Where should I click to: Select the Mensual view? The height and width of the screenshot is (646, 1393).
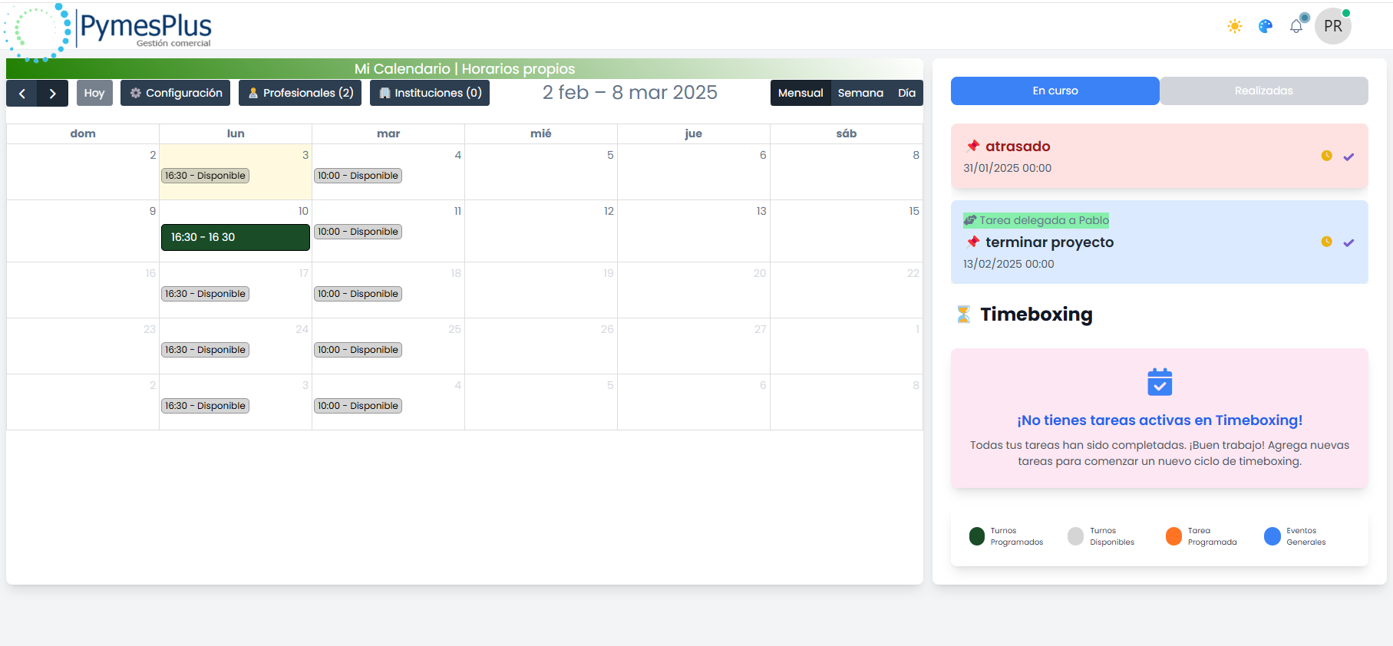(800, 94)
